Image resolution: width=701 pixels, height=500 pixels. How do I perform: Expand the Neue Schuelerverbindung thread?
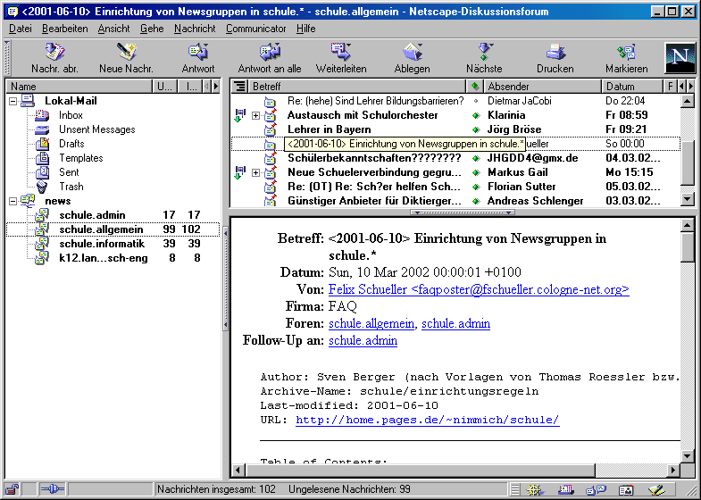pyautogui.click(x=255, y=173)
